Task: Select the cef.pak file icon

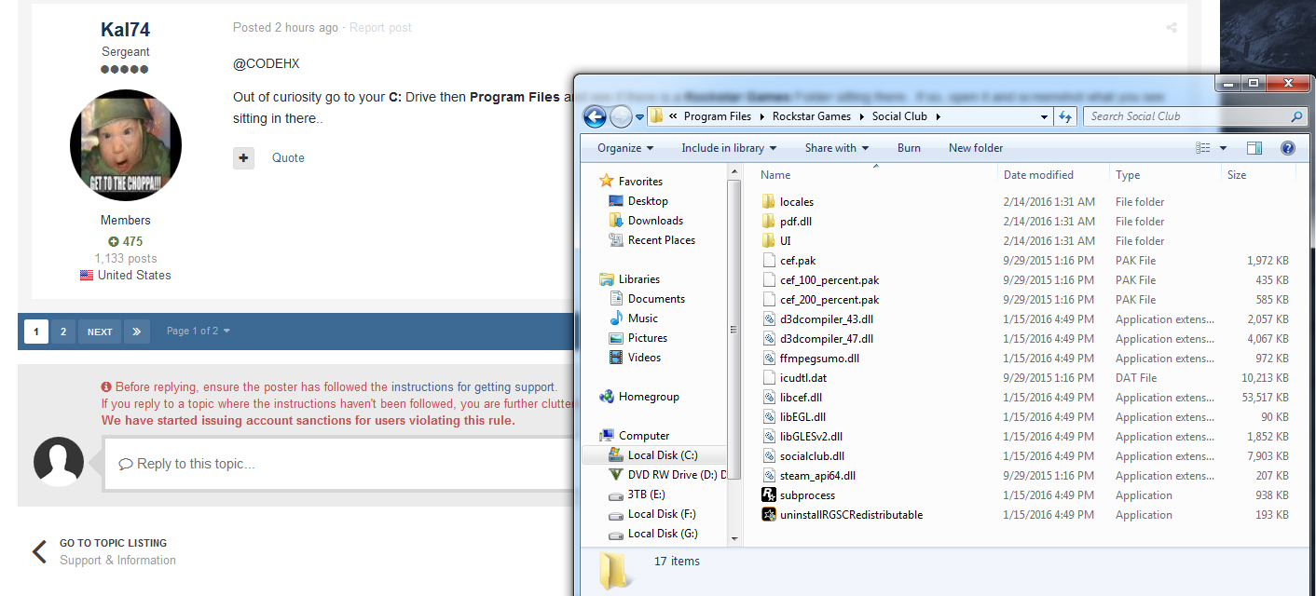Action: click(768, 261)
